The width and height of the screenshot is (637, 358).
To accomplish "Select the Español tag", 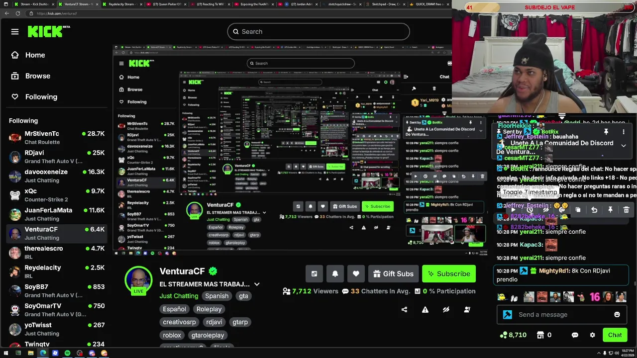I will [174, 309].
